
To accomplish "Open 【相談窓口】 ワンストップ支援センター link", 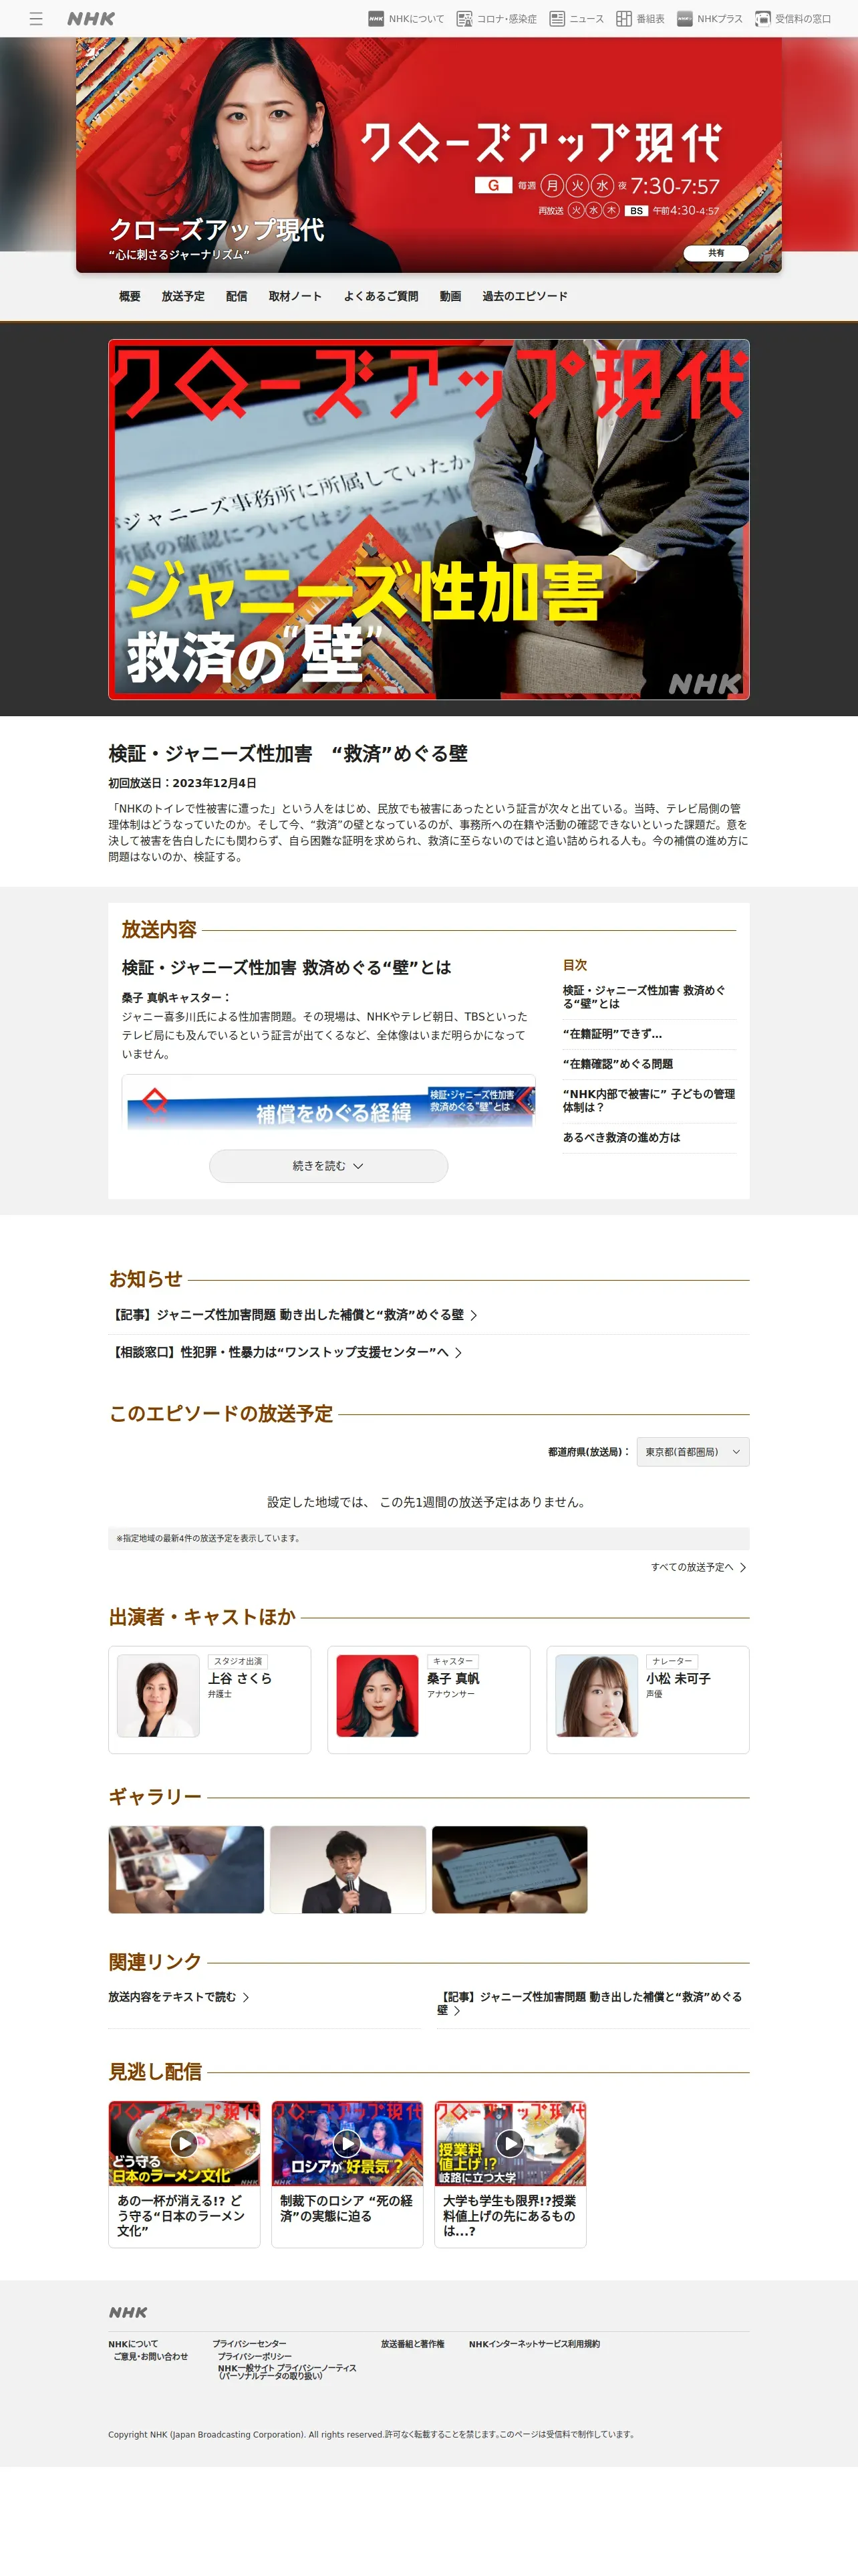I will [x=286, y=1352].
